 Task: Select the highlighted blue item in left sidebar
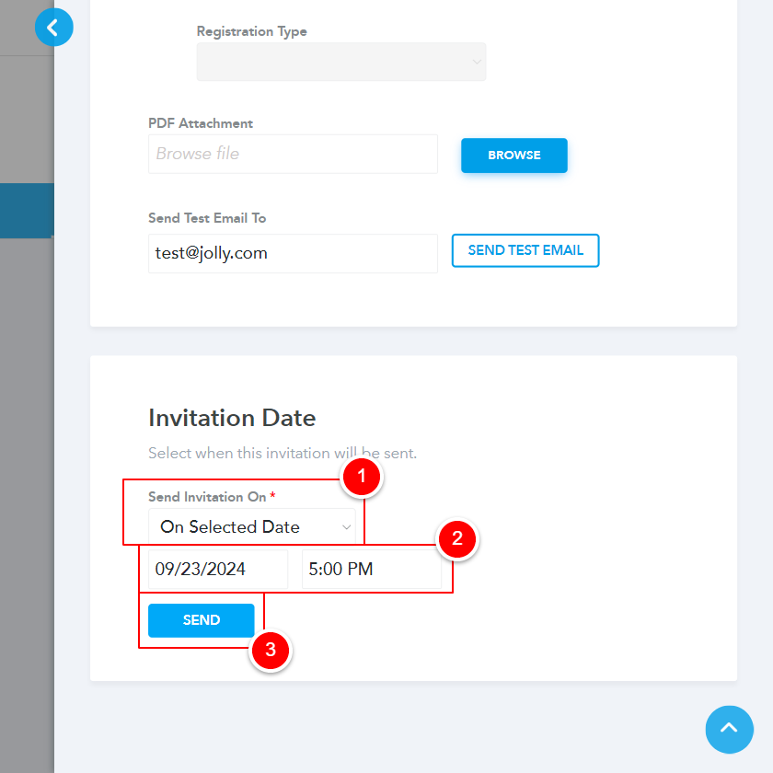coord(27,210)
